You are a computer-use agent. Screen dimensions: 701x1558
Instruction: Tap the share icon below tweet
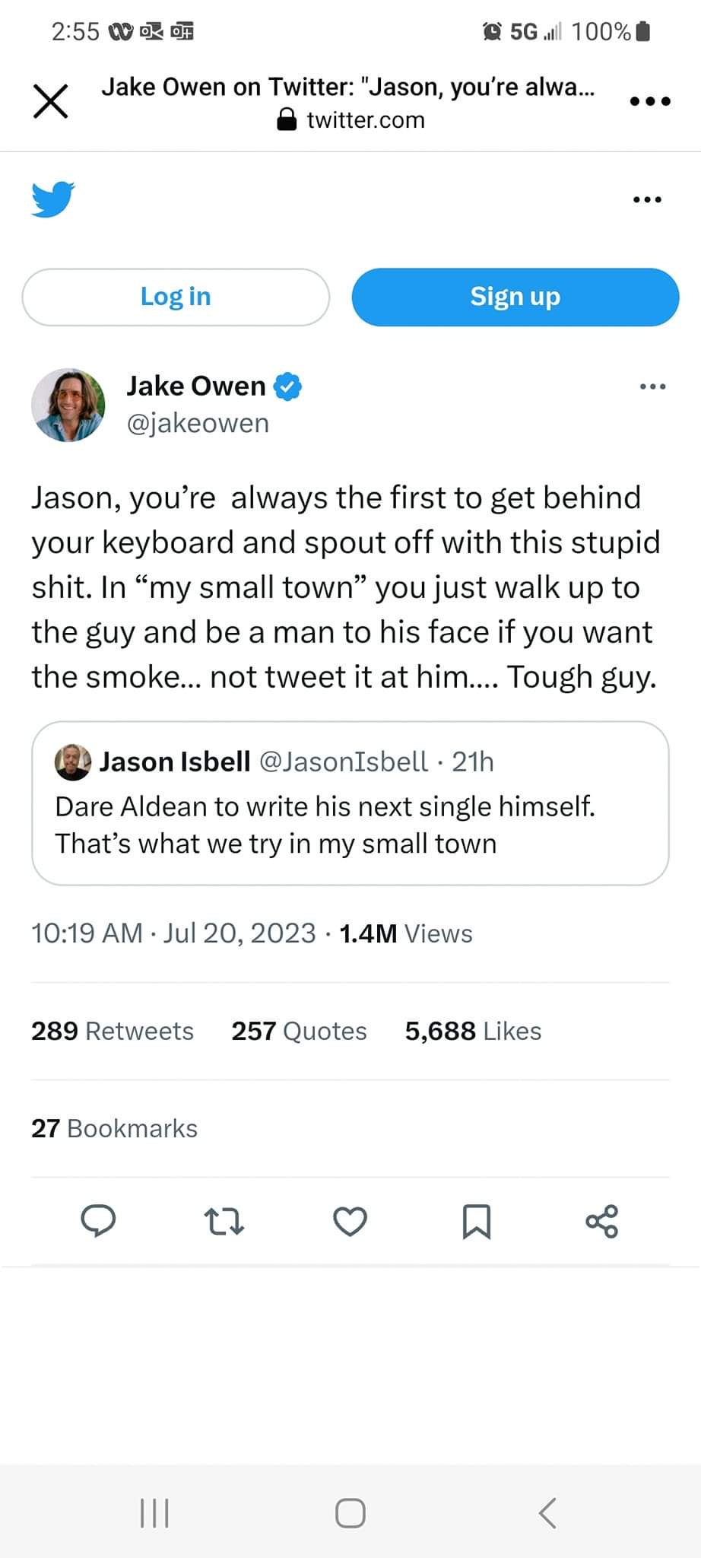tap(602, 1222)
